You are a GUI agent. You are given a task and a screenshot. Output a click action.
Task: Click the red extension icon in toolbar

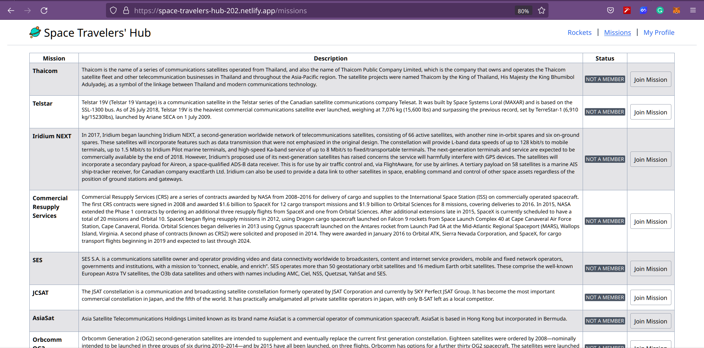[x=627, y=11]
